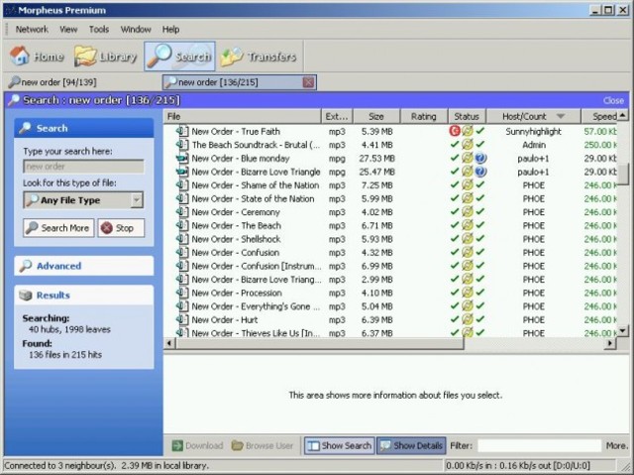This screenshot has height=475, width=634.
Task: Click first green checkmark on Shellshock row
Action: [x=455, y=238]
